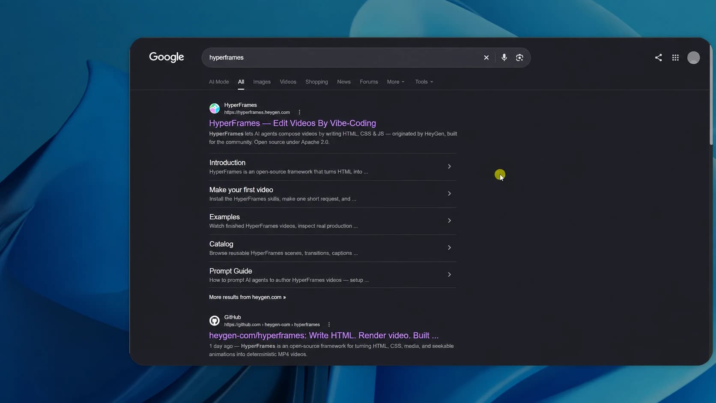Click the github.com › heygen-com › hyperframes breadcrumb
The width and height of the screenshot is (716, 403).
point(272,325)
